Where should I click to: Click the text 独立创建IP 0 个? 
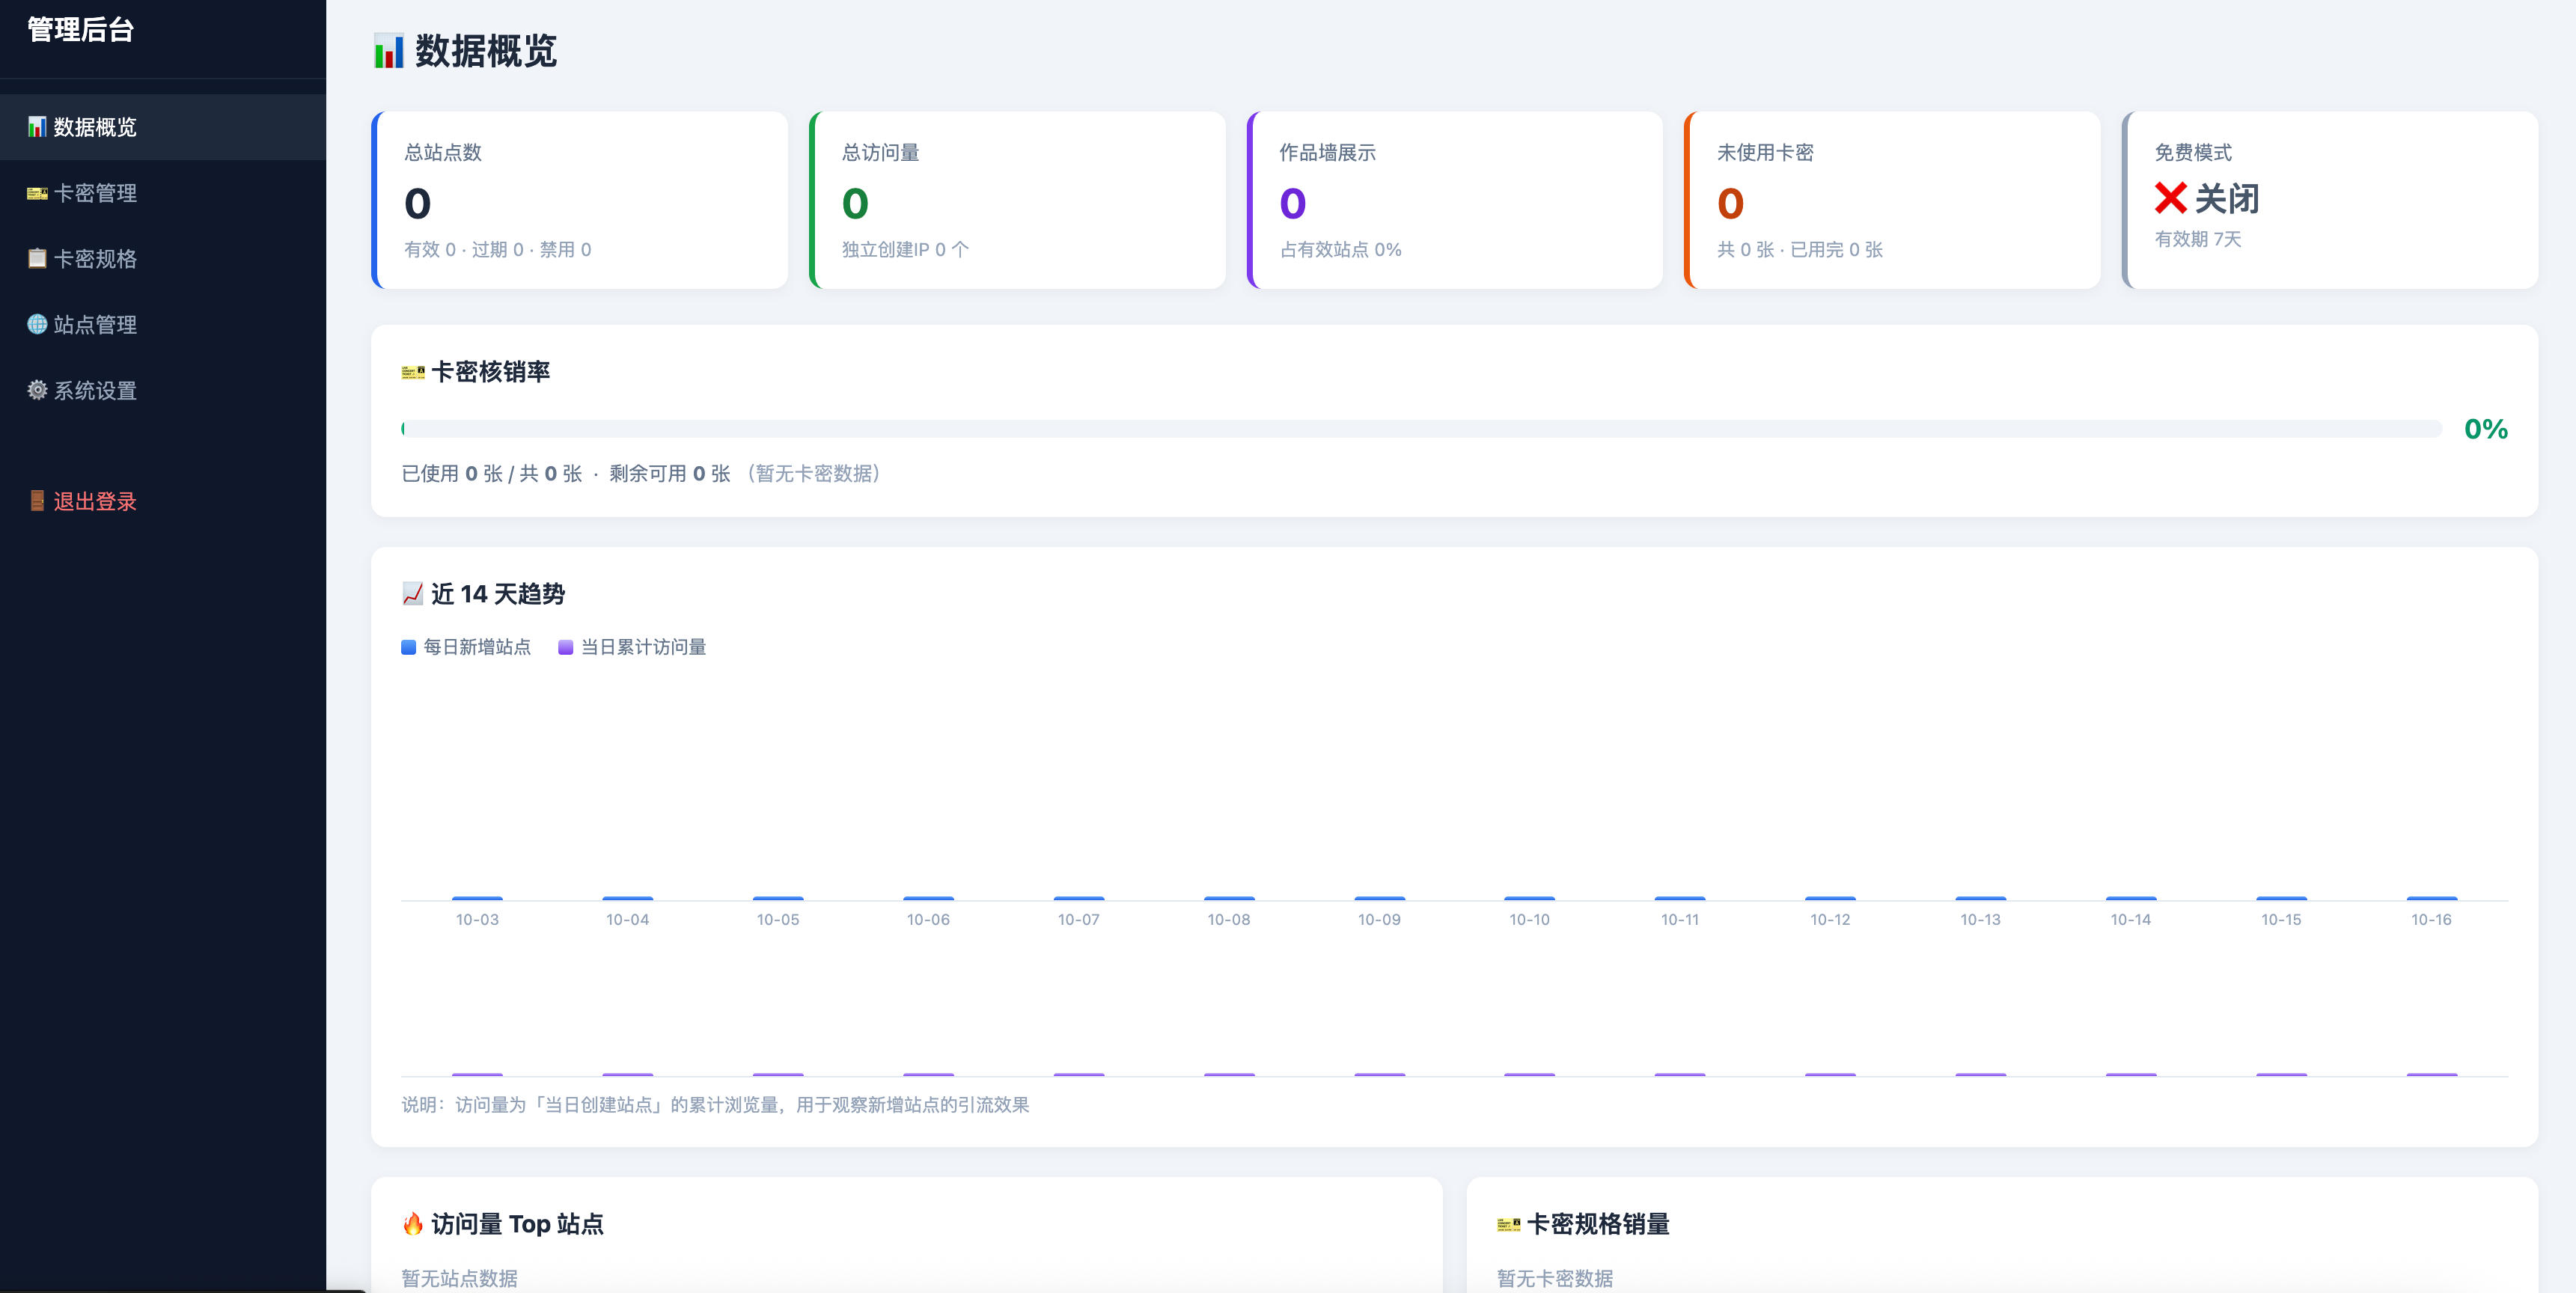(x=905, y=250)
